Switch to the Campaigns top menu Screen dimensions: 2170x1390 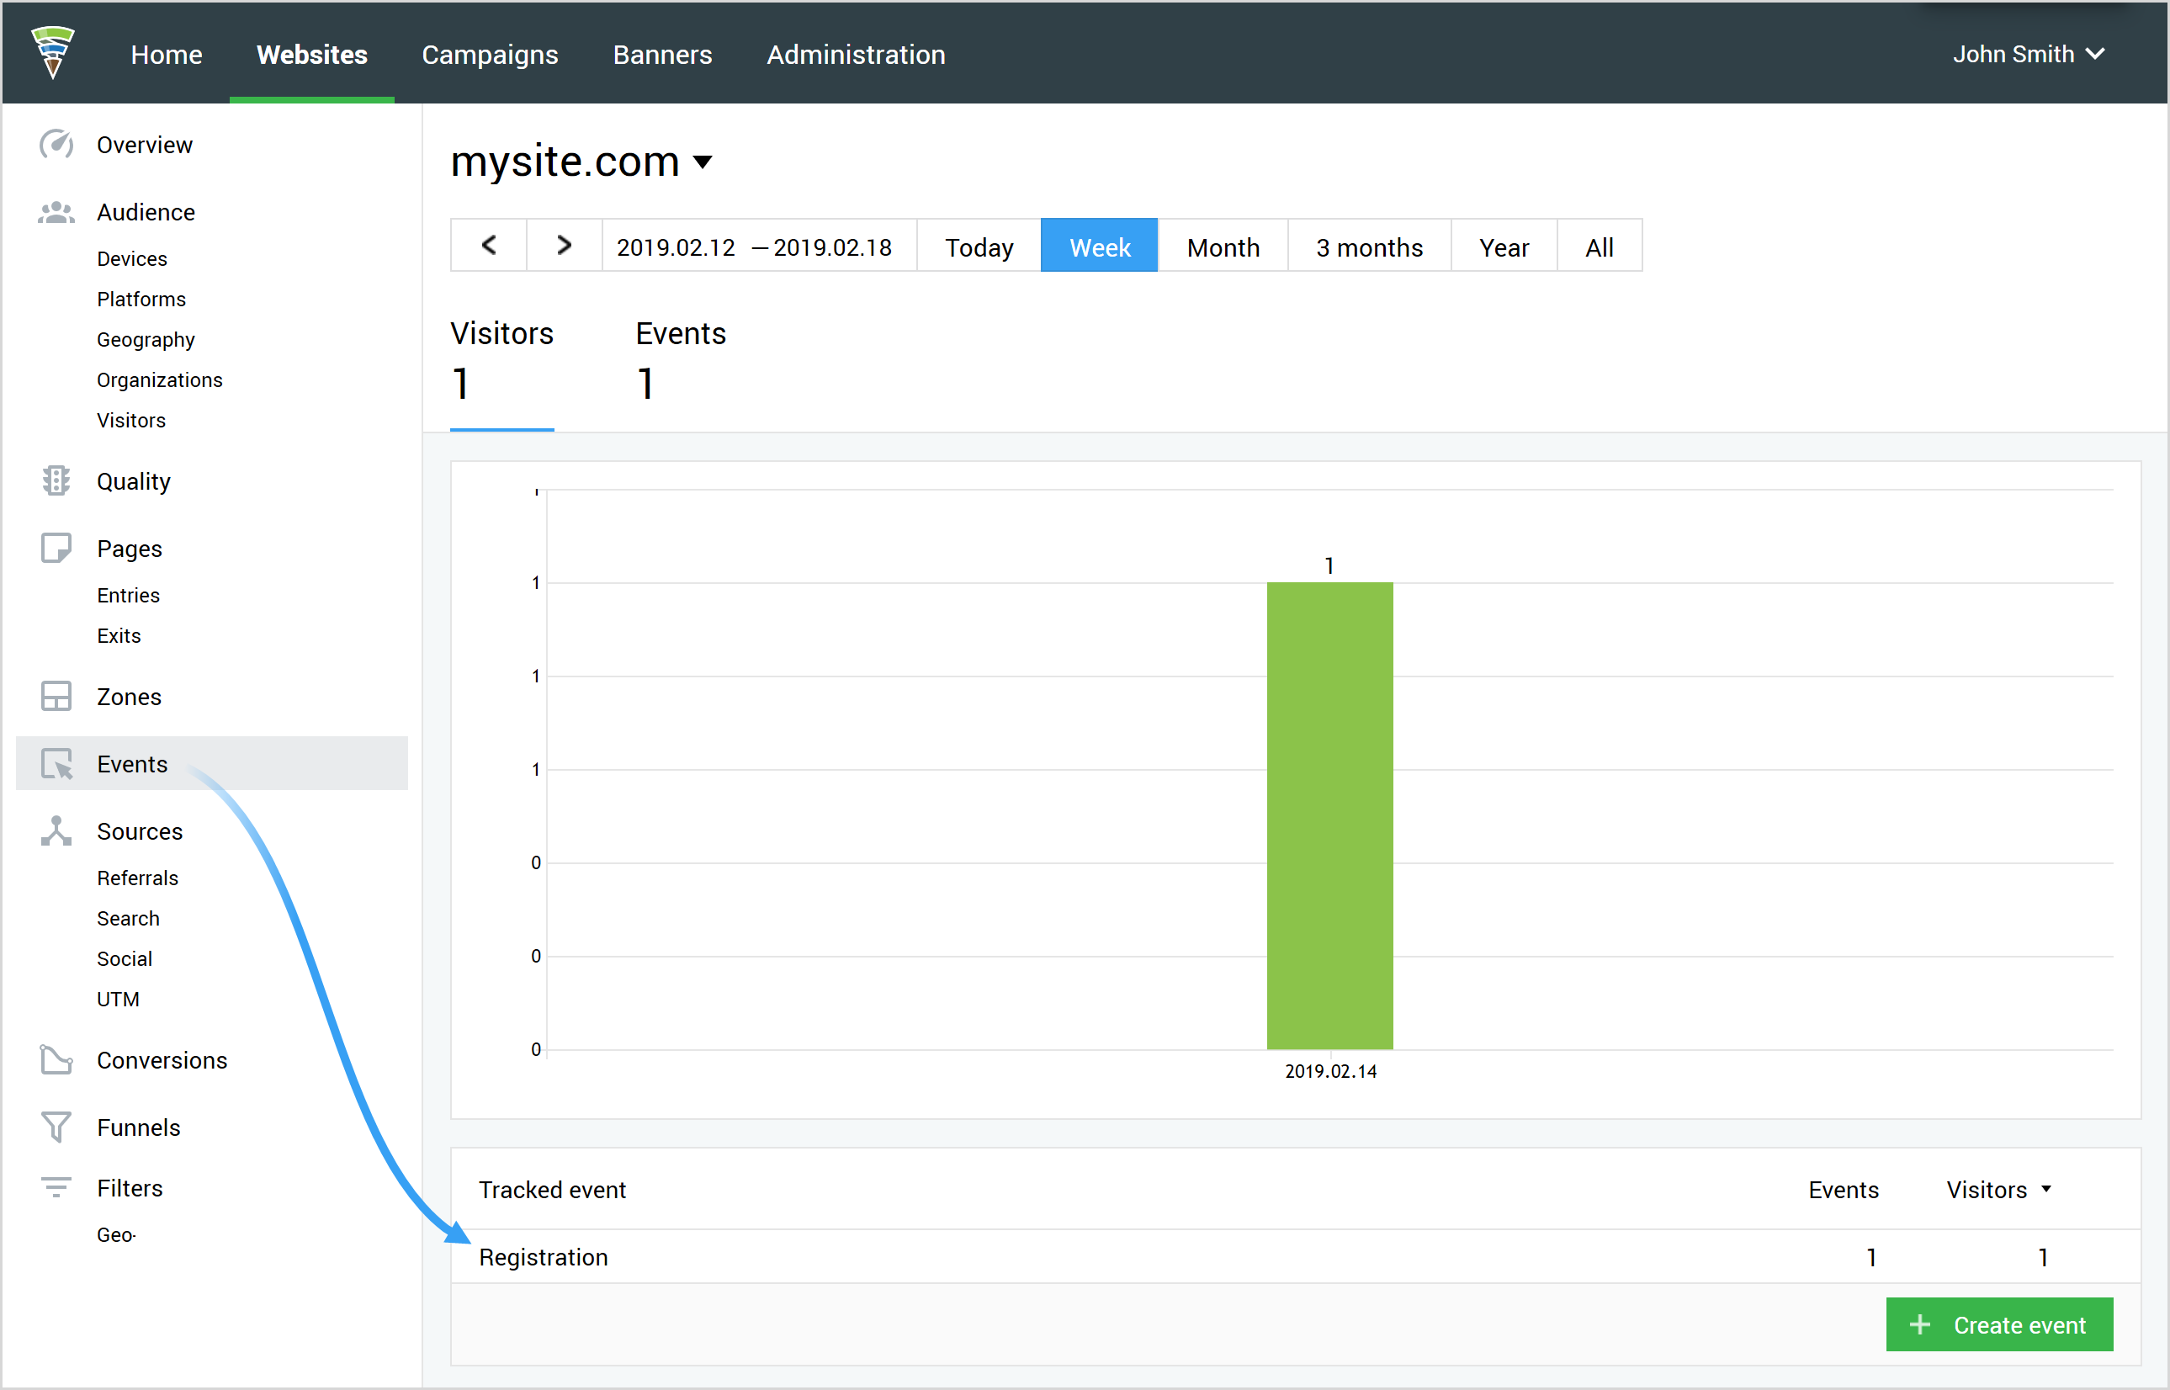click(489, 54)
